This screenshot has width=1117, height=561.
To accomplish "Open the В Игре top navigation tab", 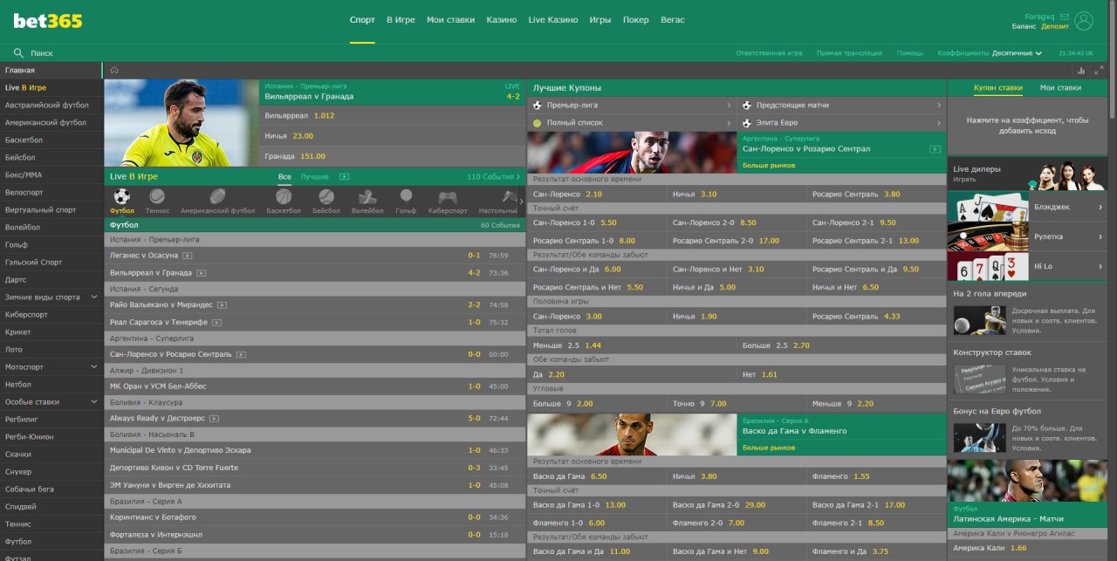I will pos(401,20).
